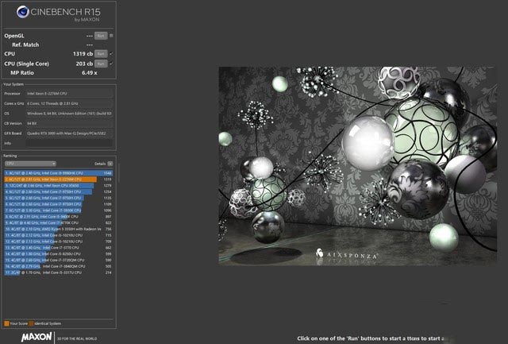Select ranking entry 11 scoring 715

[x=58, y=235]
